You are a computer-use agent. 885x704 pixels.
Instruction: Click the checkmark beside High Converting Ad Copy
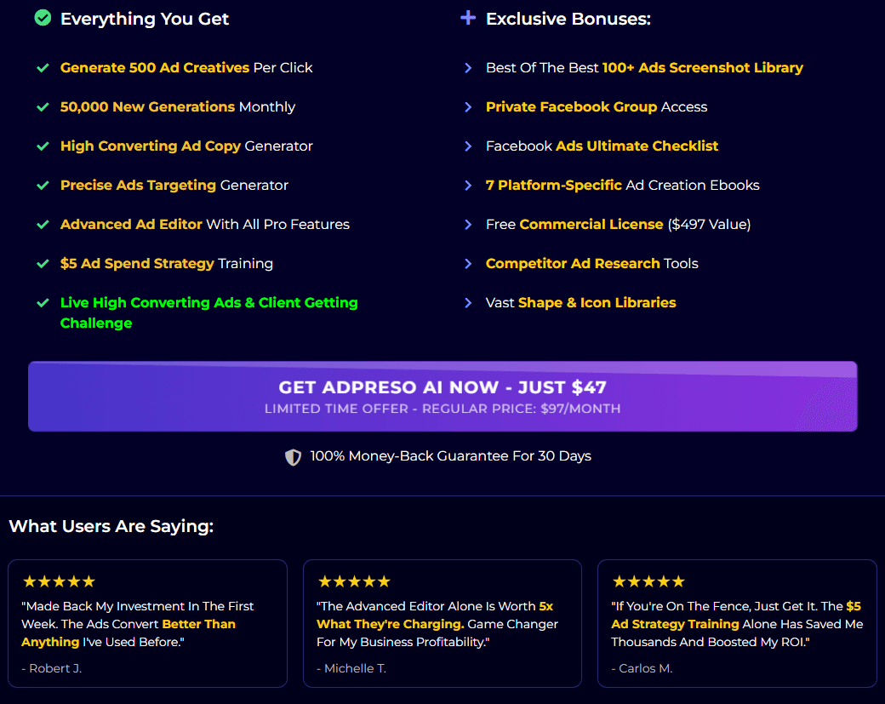point(43,146)
